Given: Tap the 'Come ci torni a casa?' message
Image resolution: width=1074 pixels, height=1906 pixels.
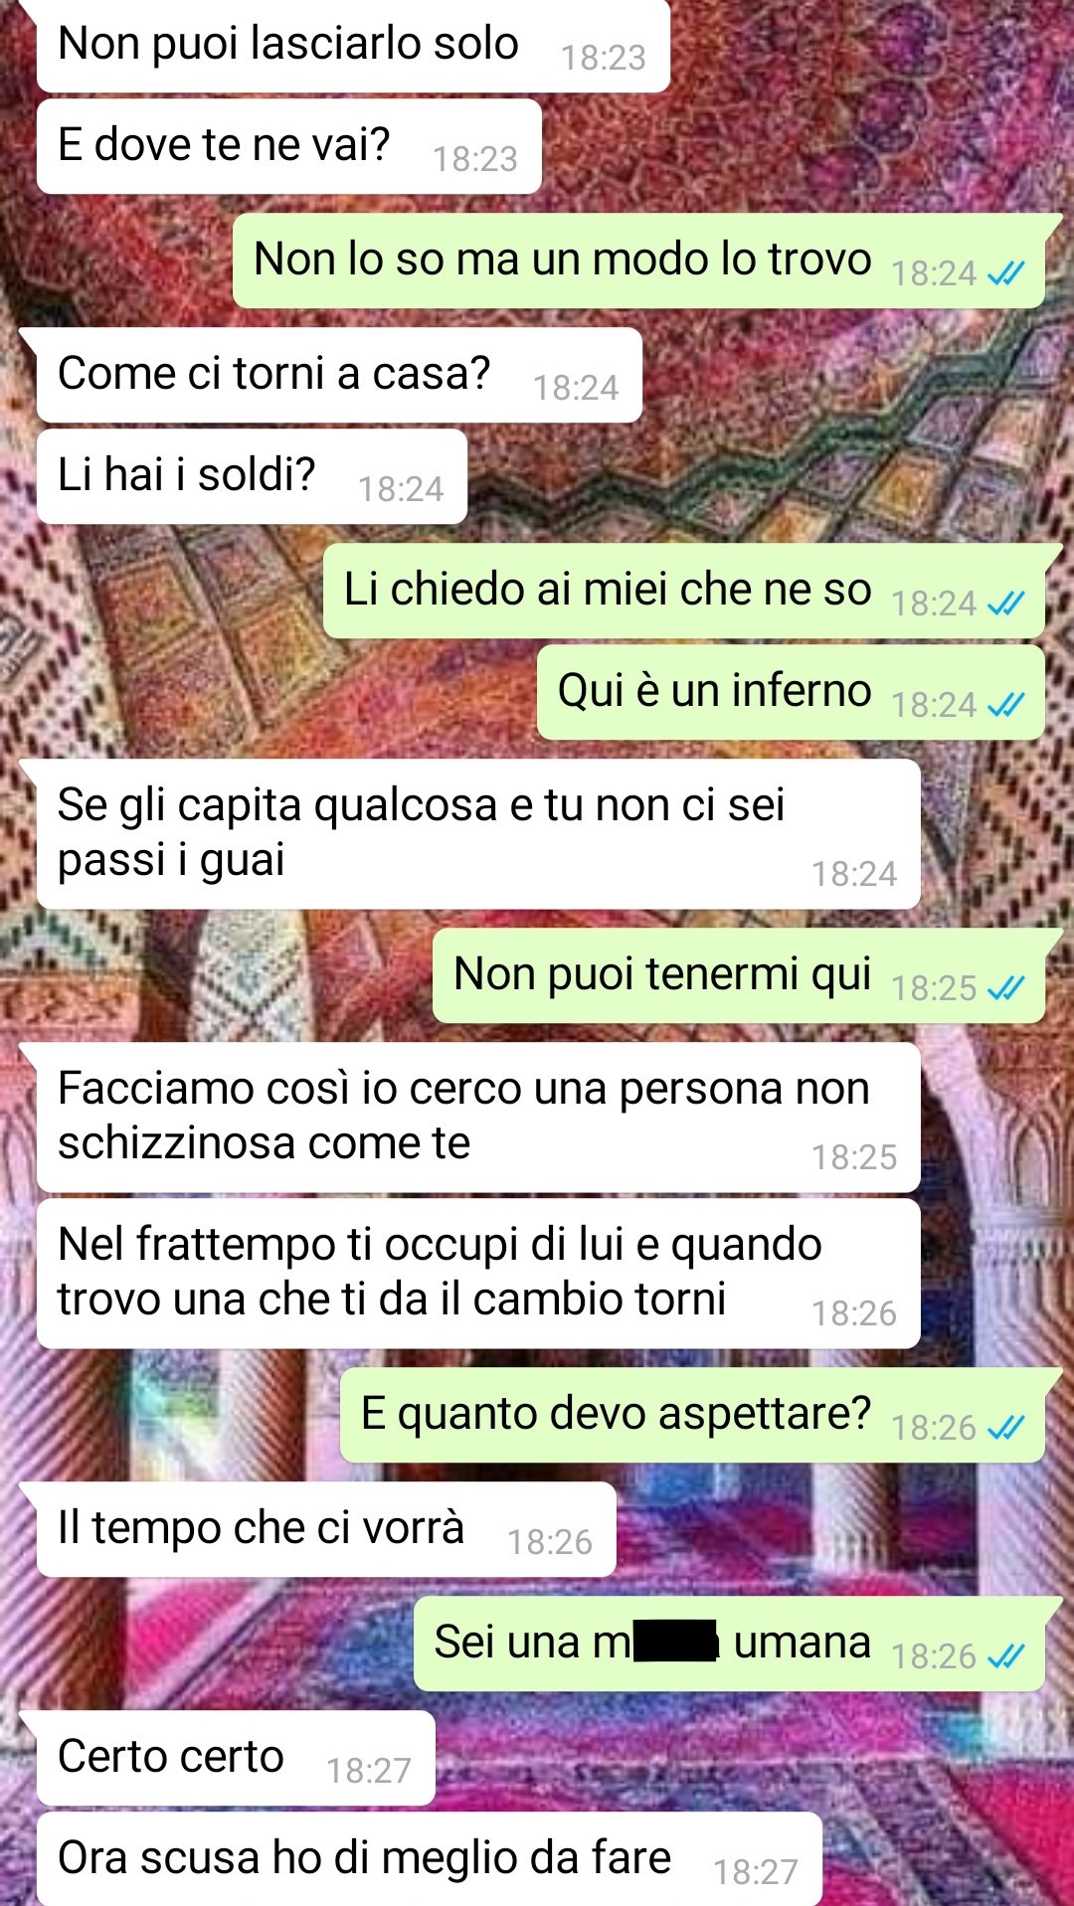Looking at the screenshot, I should click(339, 375).
